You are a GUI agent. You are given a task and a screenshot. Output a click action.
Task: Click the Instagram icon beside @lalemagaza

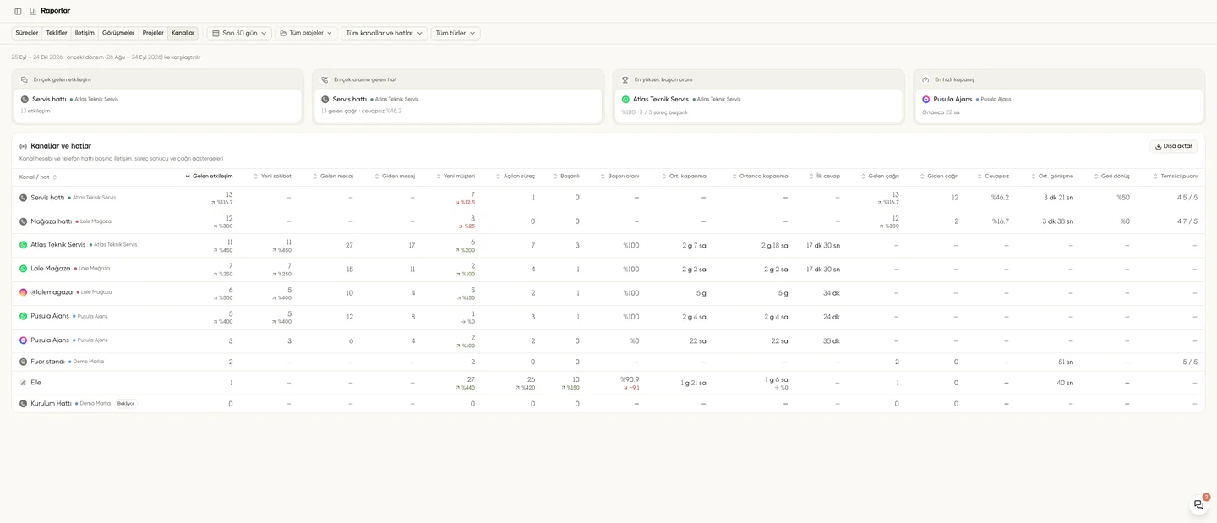(x=24, y=292)
